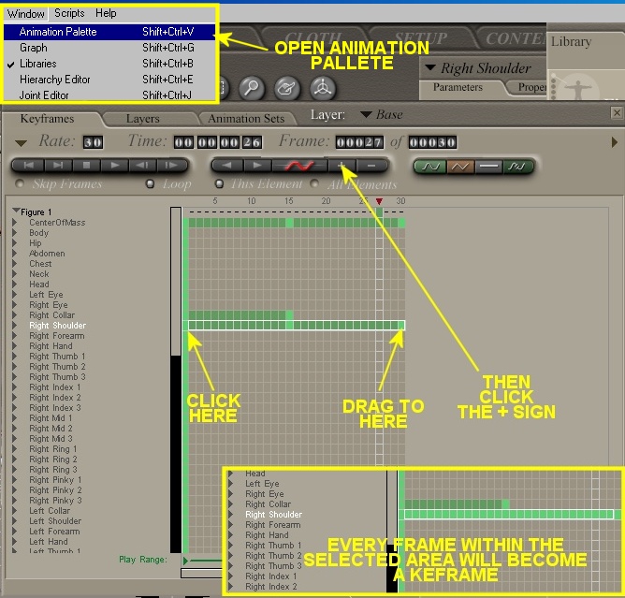The image size is (625, 598).
Task: Choose Animation Palette from Window menu
Action: [58, 32]
